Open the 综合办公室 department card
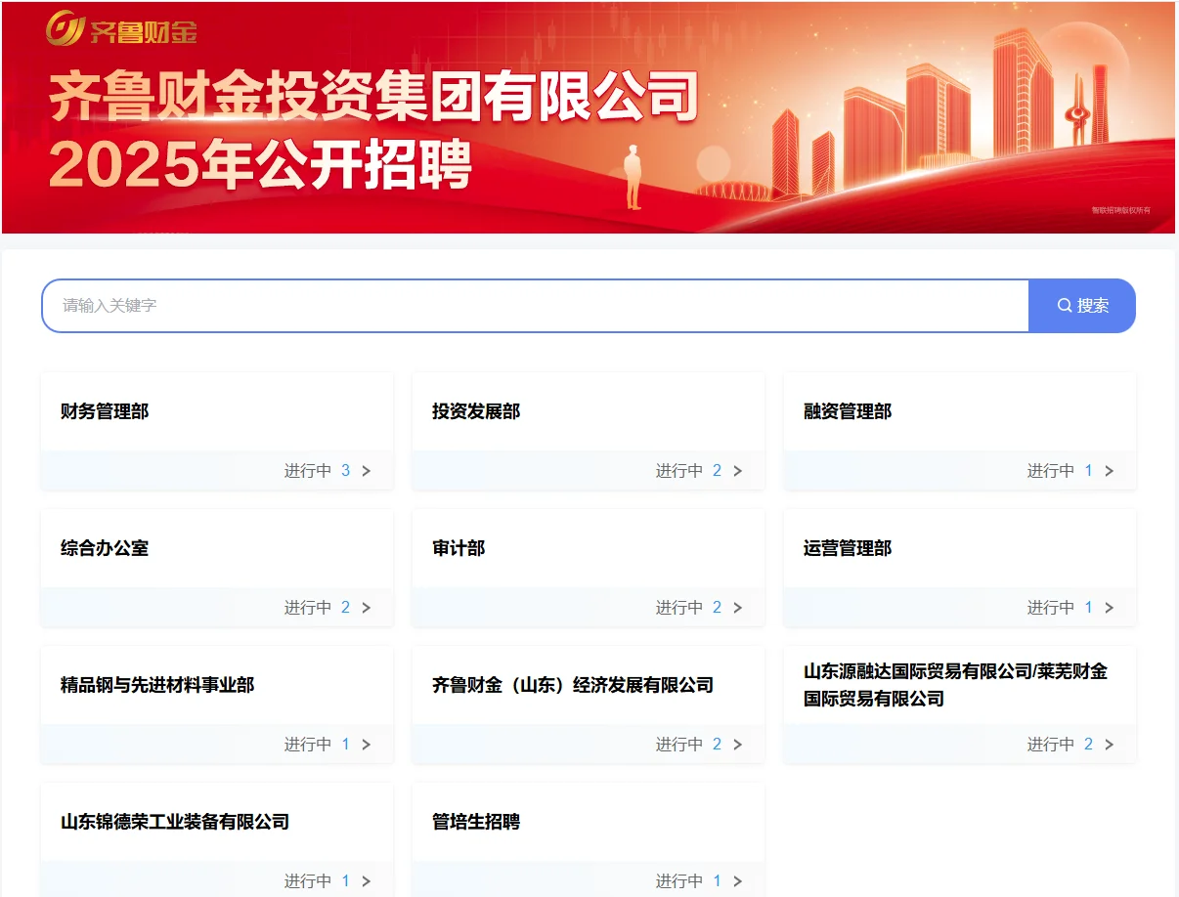Image resolution: width=1179 pixels, height=897 pixels. click(x=217, y=568)
